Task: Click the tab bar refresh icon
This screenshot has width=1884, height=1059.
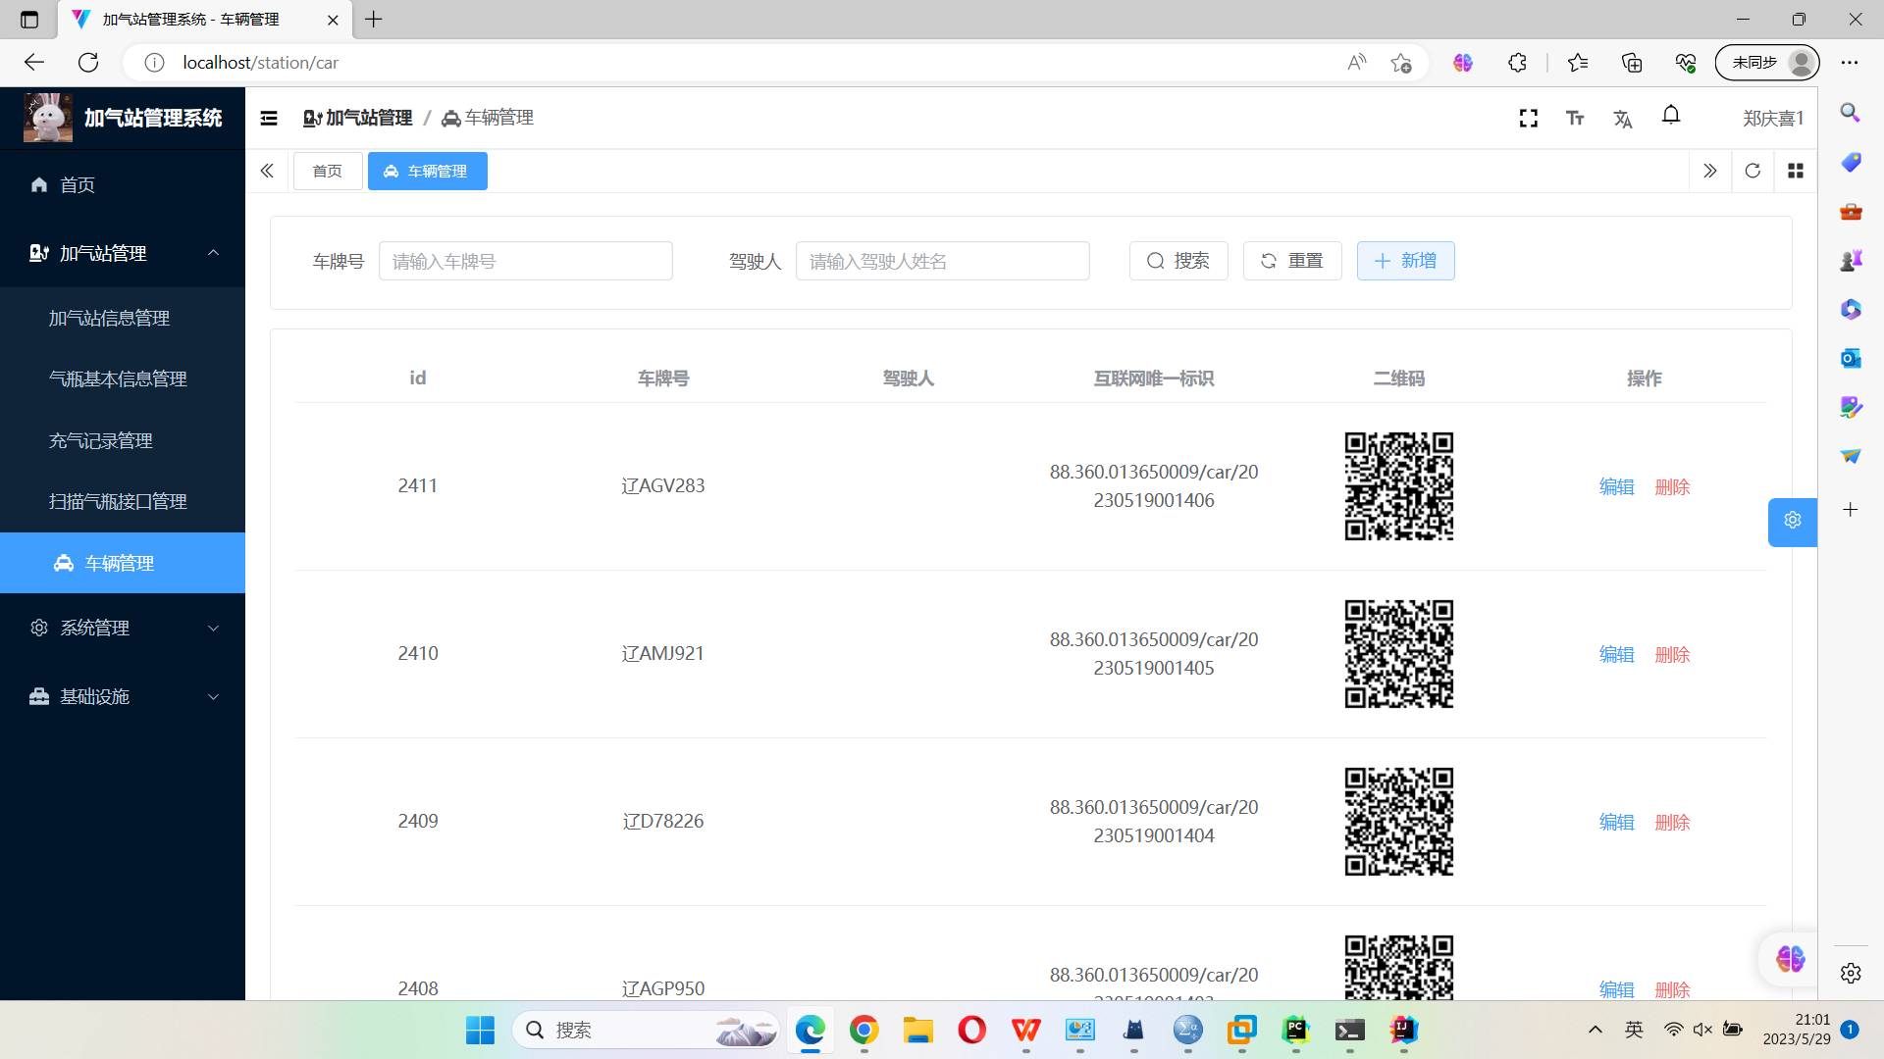Action: [x=1753, y=171]
